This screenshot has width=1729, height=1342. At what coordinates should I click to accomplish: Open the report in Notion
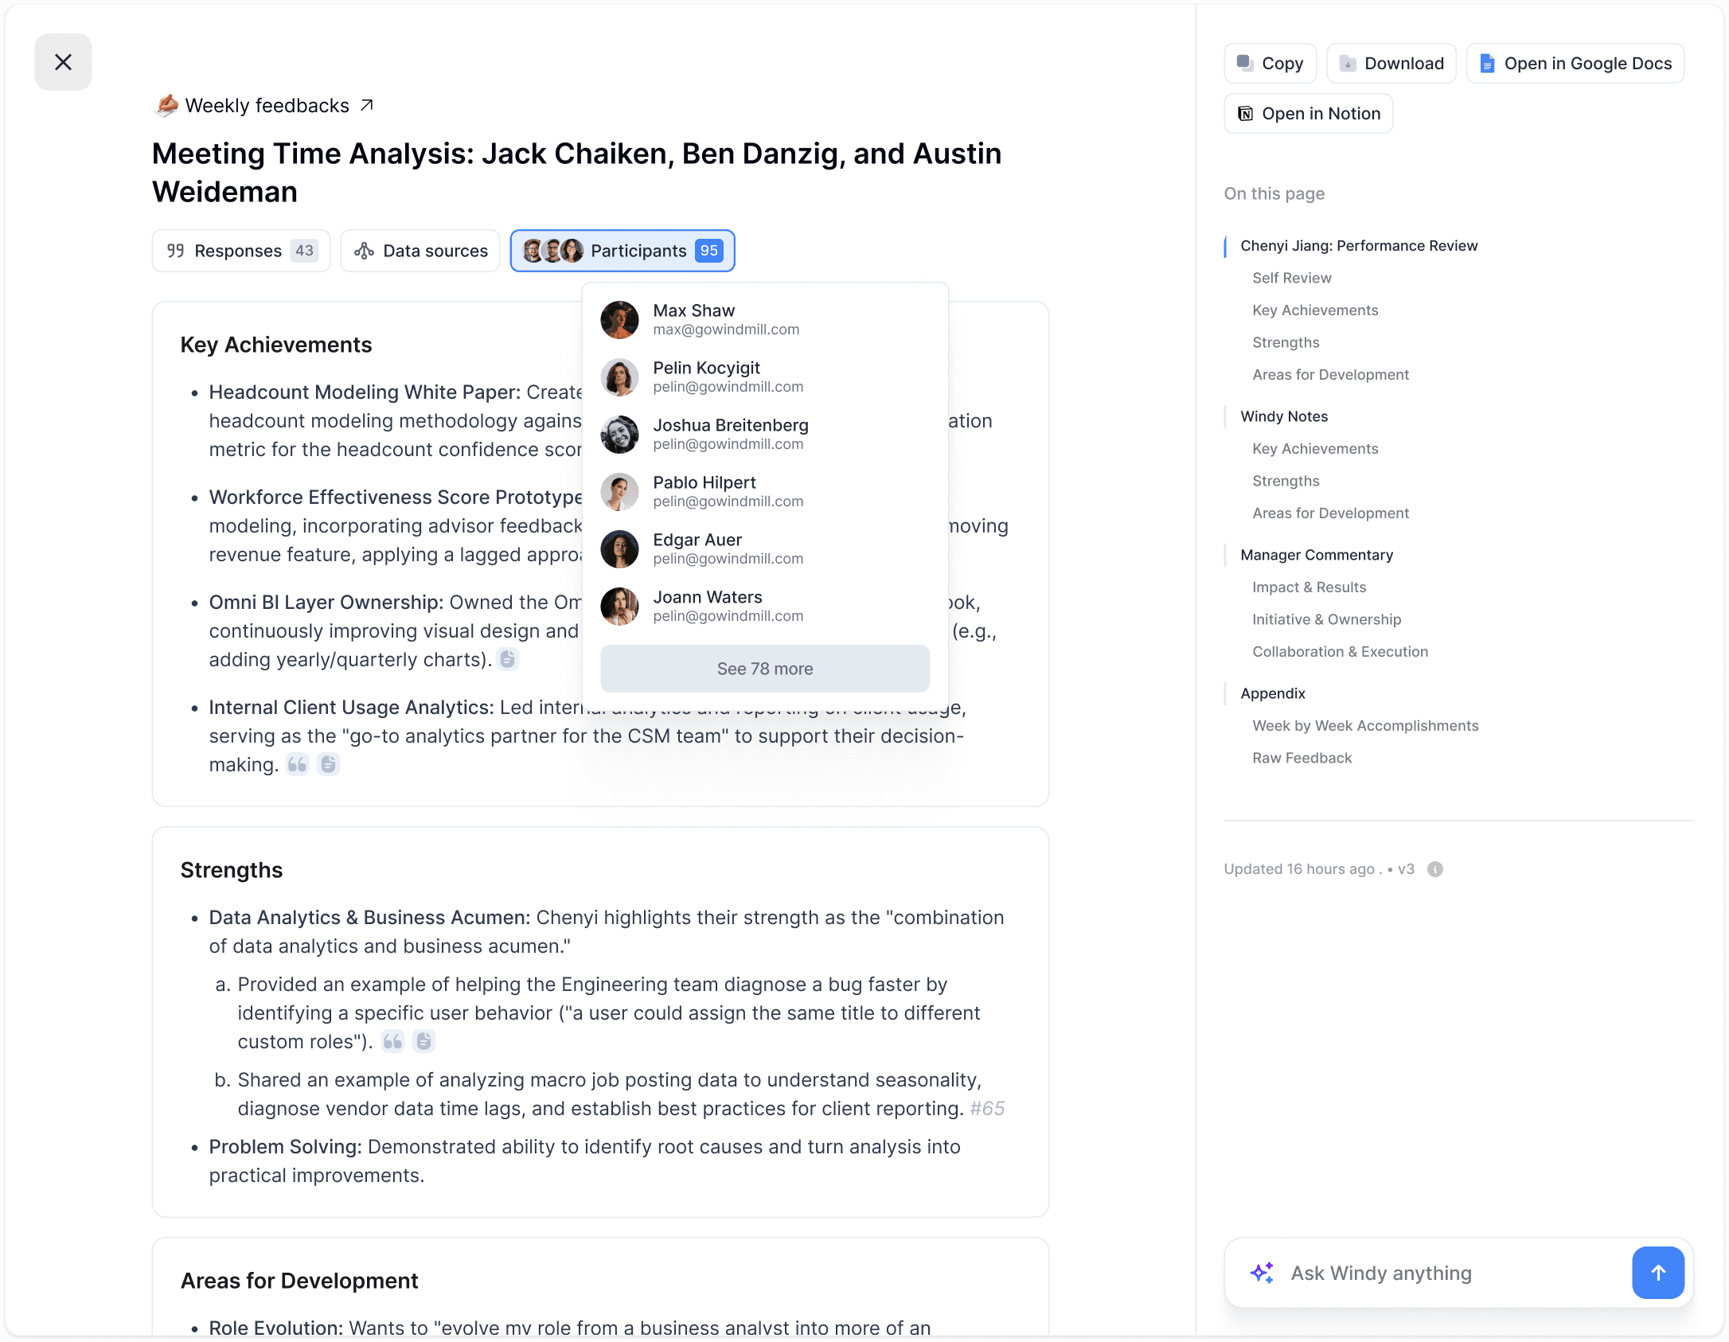pos(1308,114)
